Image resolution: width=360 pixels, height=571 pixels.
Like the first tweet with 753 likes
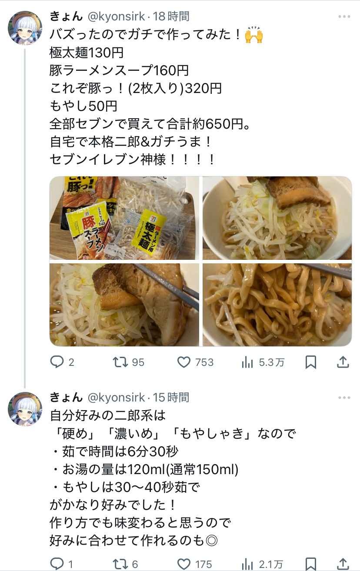point(196,362)
